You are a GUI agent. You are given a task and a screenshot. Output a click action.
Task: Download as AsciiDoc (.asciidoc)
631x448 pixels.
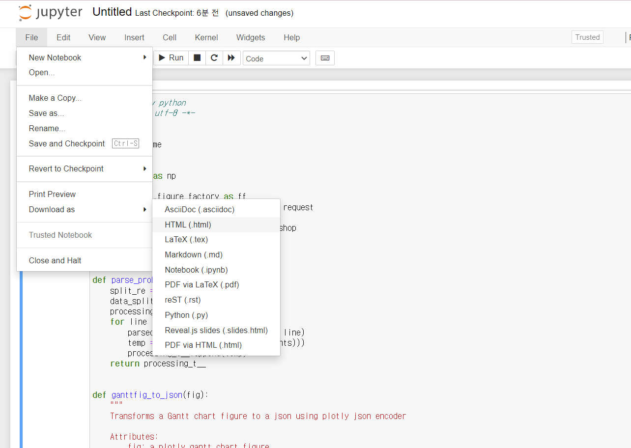click(216, 209)
